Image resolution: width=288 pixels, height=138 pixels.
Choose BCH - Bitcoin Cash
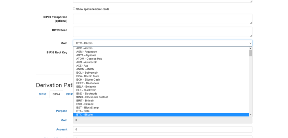tap(161, 80)
